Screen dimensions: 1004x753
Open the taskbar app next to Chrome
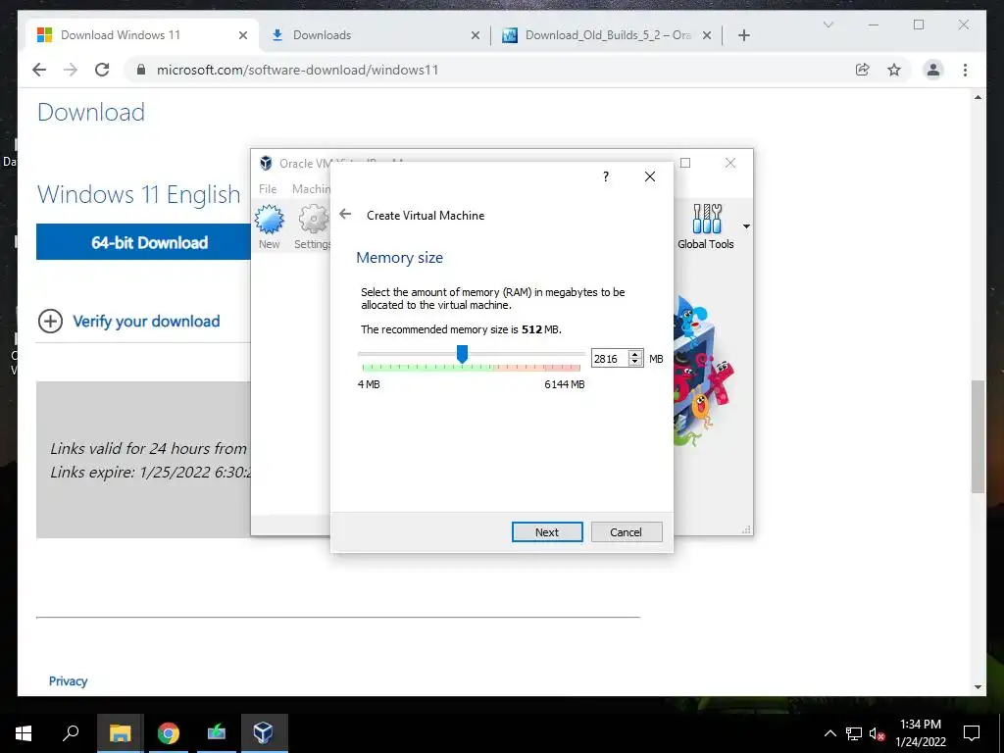pyautogui.click(x=217, y=733)
